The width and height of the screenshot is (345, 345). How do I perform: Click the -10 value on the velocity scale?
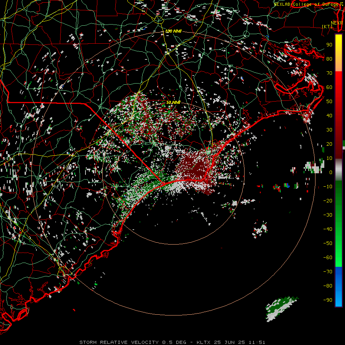[x=328, y=187]
